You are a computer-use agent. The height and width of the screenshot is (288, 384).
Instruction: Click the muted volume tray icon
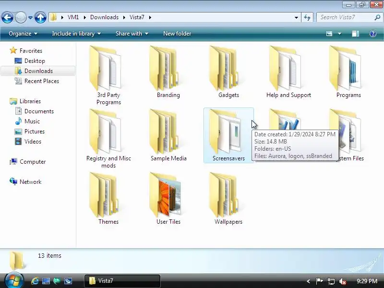[342, 281]
